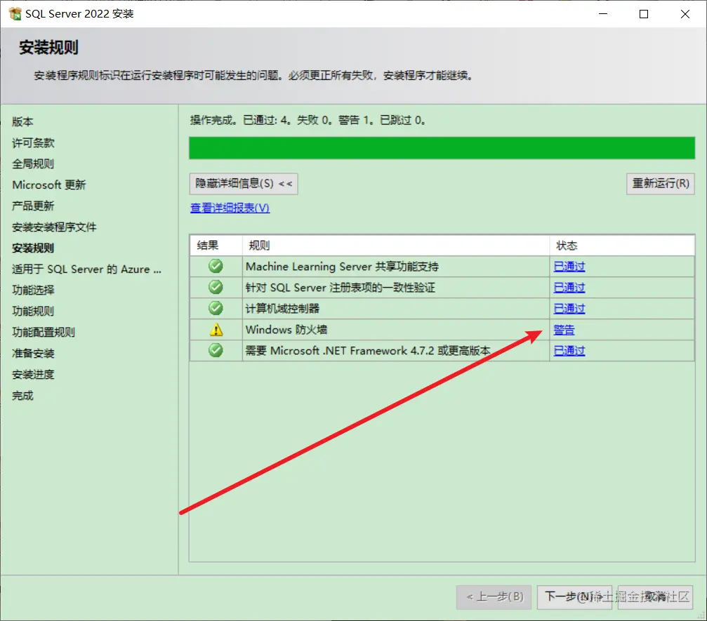Select the 功能配置规则 step in sidebar
This screenshot has height=621, width=707.
coord(44,332)
